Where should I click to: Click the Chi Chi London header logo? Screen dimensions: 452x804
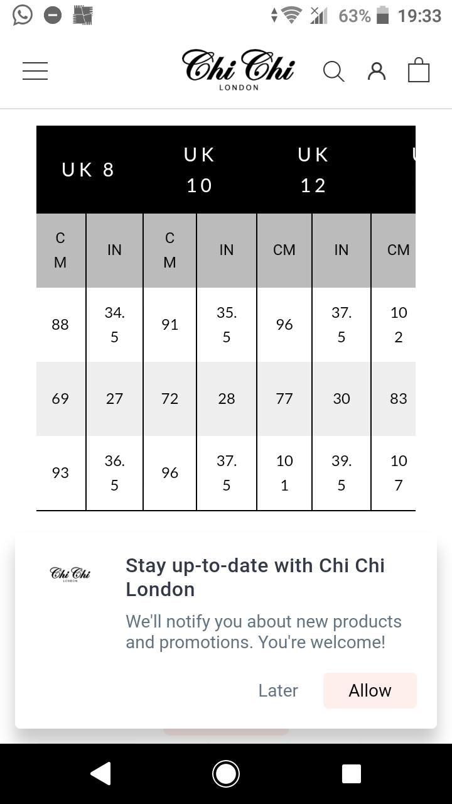(239, 69)
